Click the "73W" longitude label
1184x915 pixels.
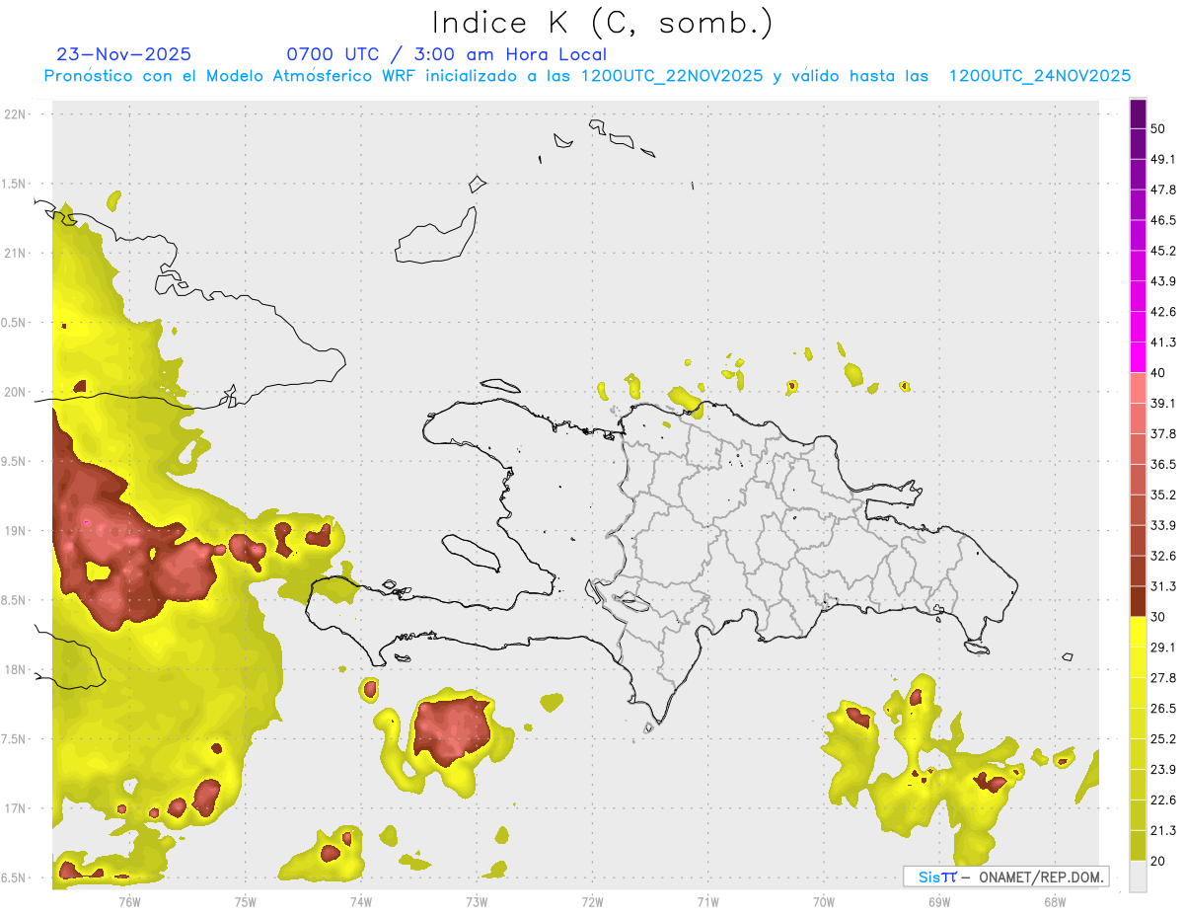coord(477,901)
